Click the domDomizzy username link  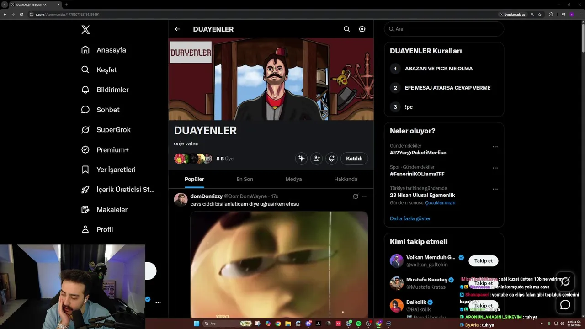[207, 196]
